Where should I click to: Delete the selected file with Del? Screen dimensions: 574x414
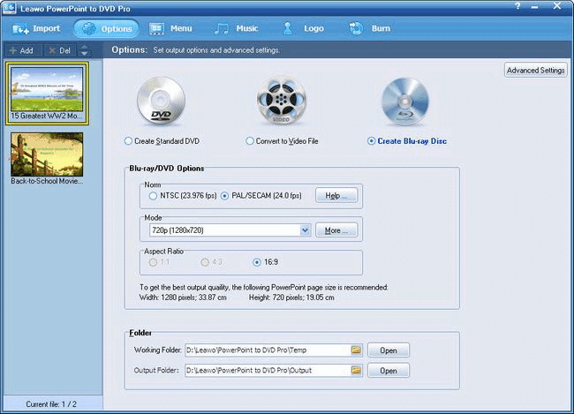60,50
